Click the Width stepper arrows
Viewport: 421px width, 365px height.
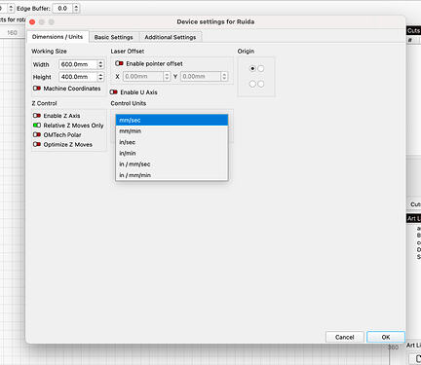pos(100,64)
